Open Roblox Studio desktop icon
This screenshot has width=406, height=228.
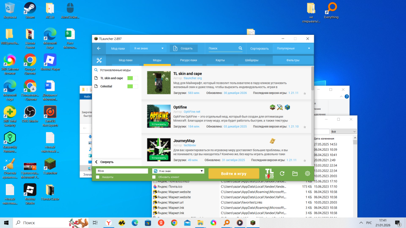coord(30,194)
